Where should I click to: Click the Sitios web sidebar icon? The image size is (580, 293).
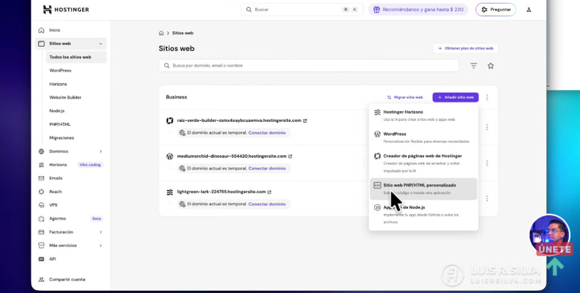(x=41, y=44)
